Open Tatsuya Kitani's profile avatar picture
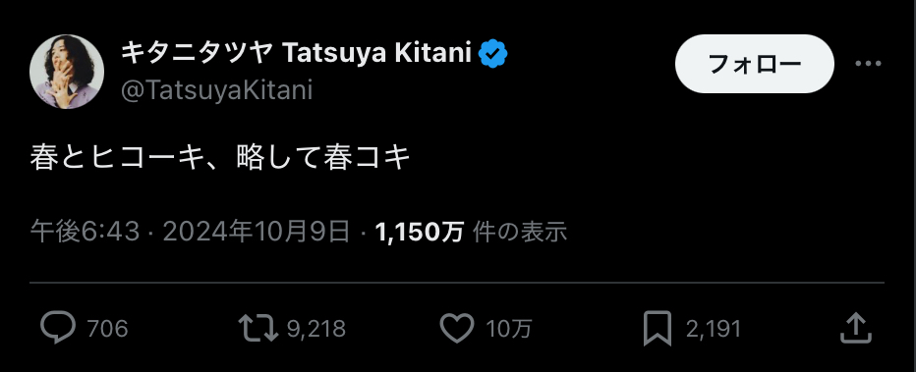 tap(67, 72)
